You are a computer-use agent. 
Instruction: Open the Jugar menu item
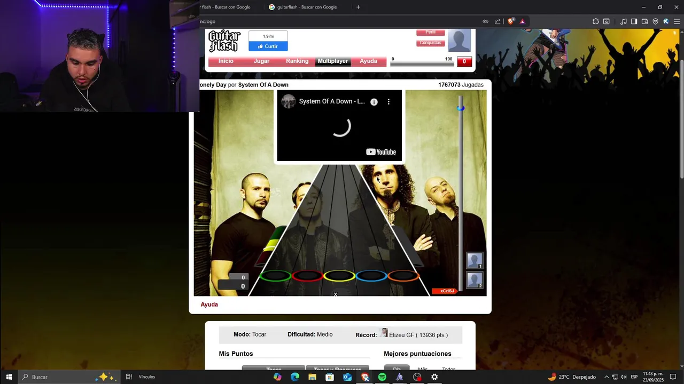pyautogui.click(x=261, y=61)
